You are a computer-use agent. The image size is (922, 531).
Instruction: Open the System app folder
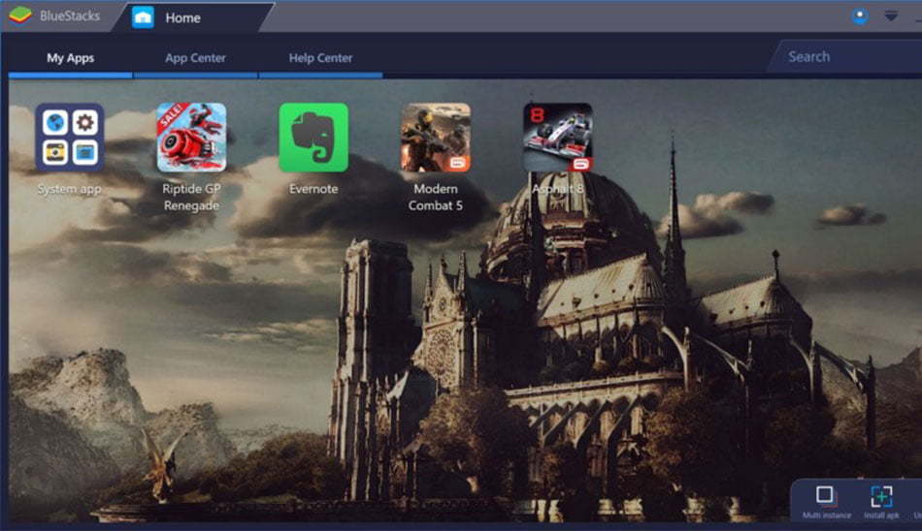click(x=69, y=138)
